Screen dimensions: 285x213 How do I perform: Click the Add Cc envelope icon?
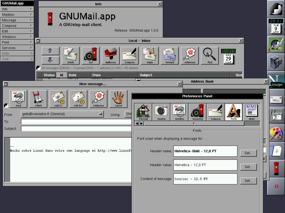coord(58,99)
